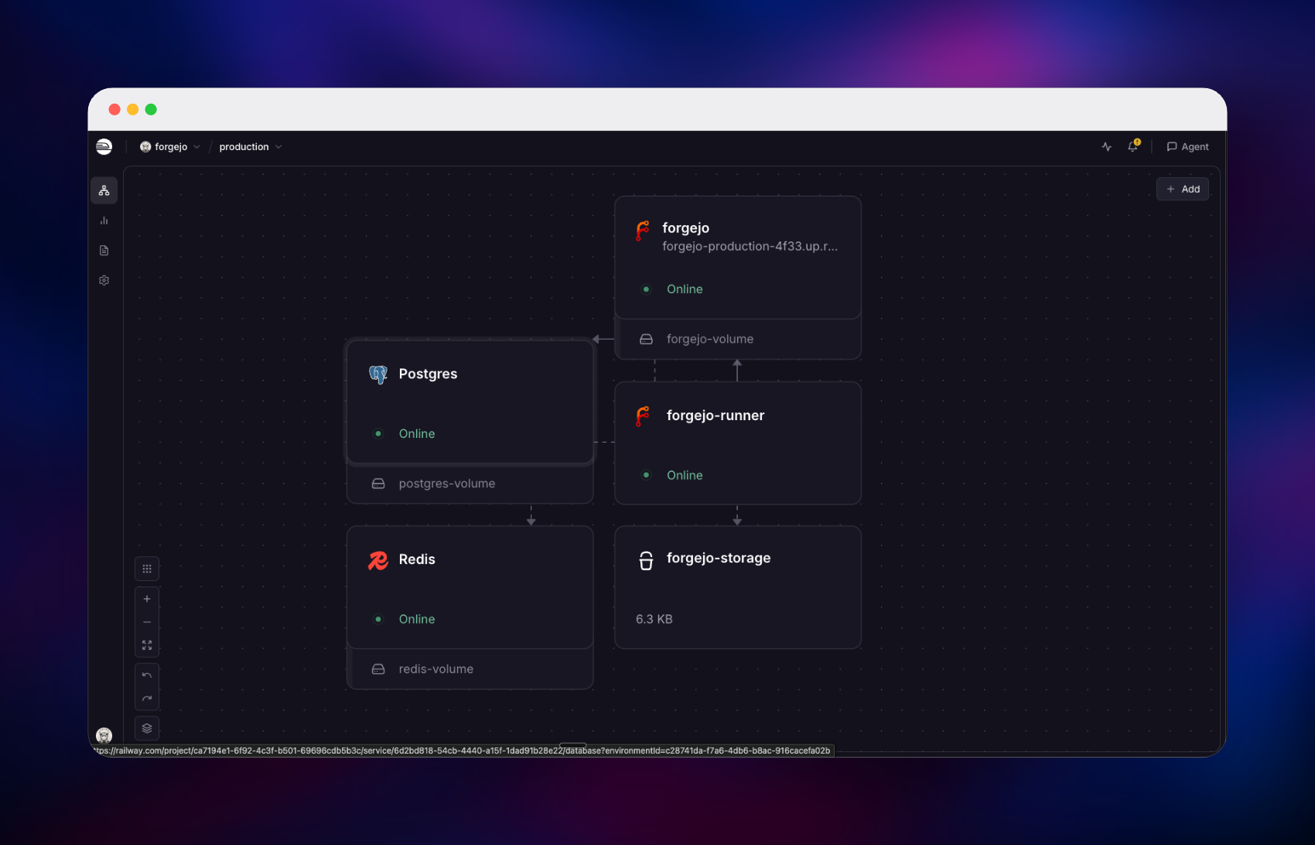Open the forgejo project dropdown
Screen dimensions: 1315x845
pos(170,147)
